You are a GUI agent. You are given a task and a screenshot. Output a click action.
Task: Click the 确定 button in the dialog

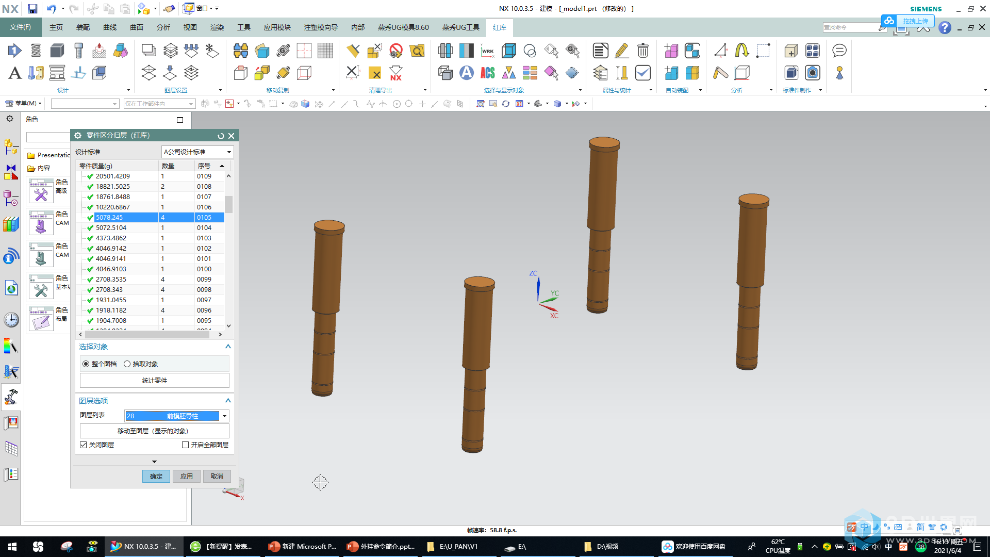156,477
